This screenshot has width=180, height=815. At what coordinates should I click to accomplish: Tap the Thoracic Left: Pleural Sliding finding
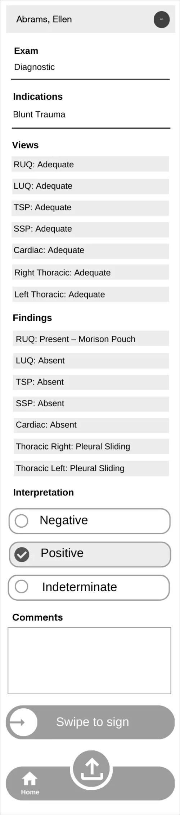tap(91, 468)
